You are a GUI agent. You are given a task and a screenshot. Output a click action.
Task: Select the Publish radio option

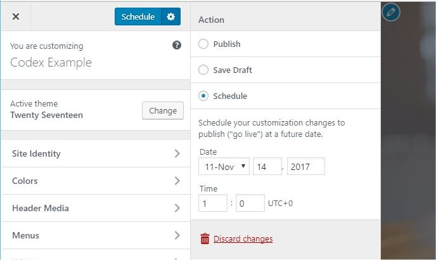pyautogui.click(x=203, y=44)
